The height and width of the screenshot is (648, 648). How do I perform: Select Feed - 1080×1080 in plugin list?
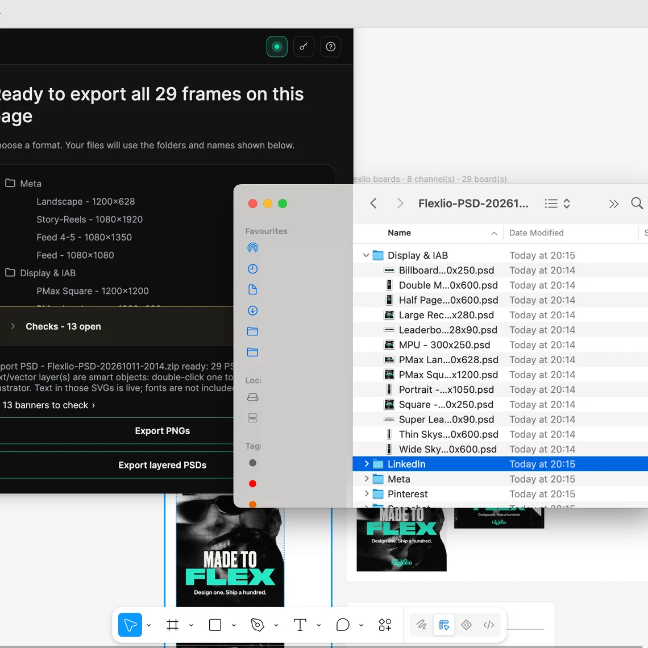pos(75,255)
